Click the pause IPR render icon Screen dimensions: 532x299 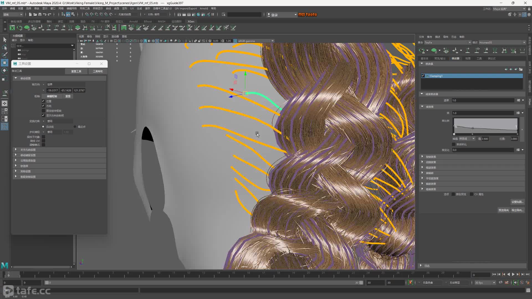pos(213,14)
